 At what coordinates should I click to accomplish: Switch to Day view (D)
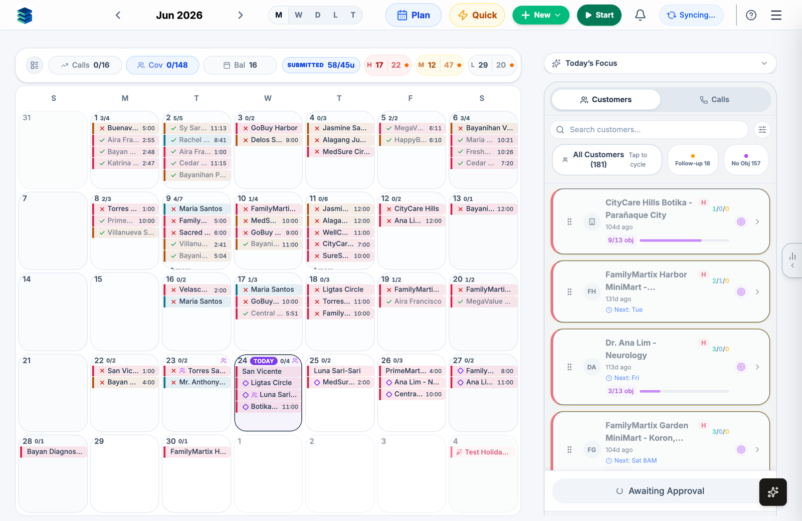(x=318, y=15)
